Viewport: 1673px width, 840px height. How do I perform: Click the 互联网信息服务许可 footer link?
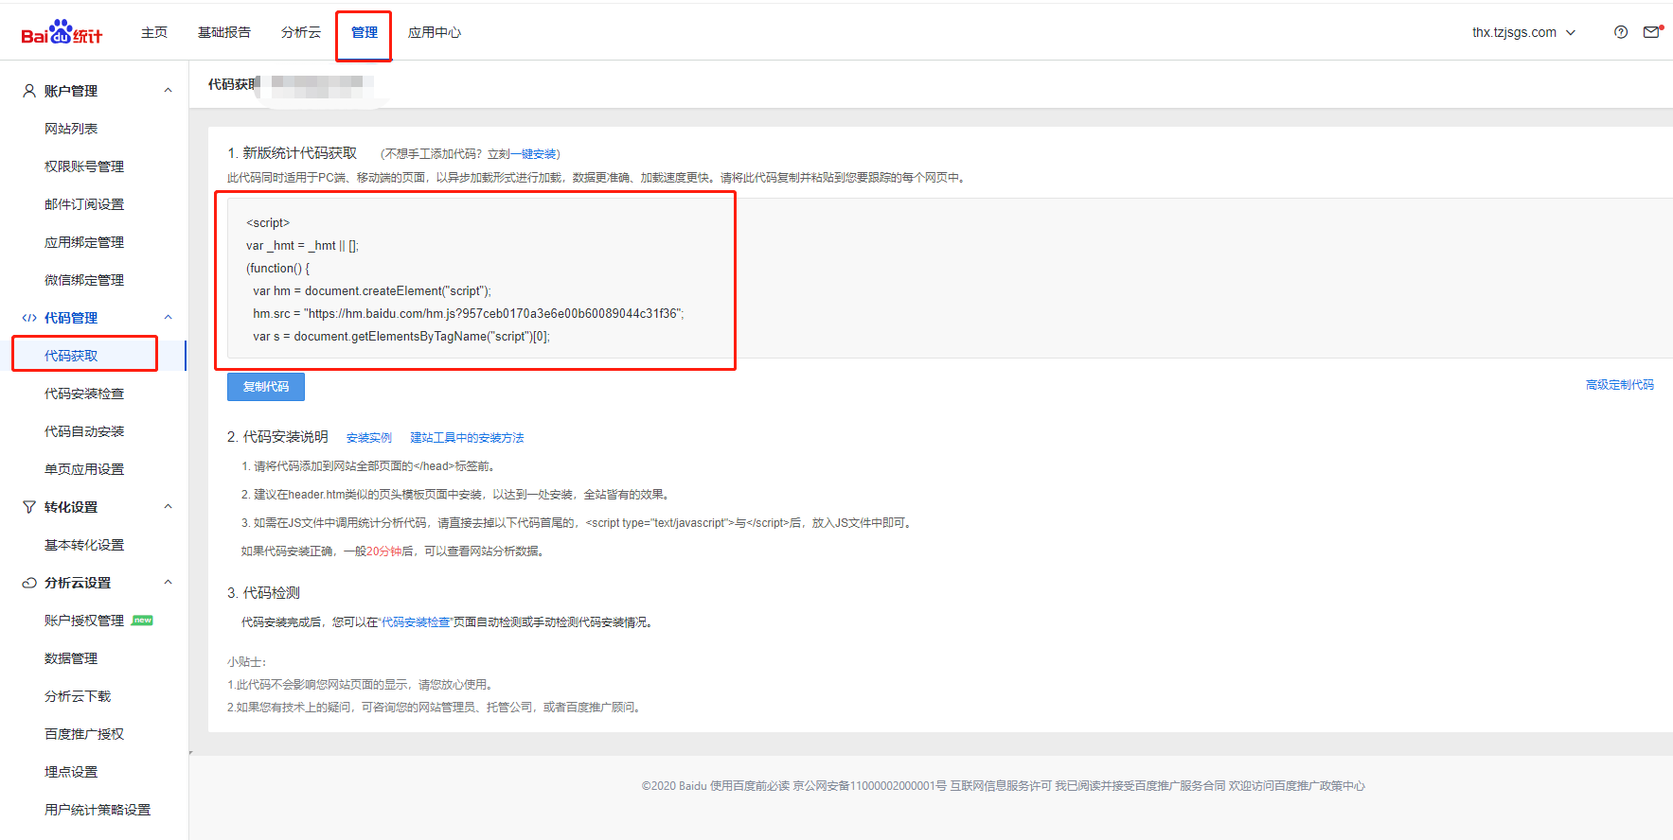(1001, 786)
